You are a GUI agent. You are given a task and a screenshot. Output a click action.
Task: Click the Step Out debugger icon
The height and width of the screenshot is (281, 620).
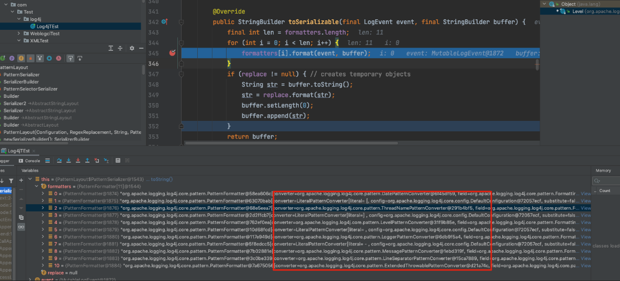87,161
